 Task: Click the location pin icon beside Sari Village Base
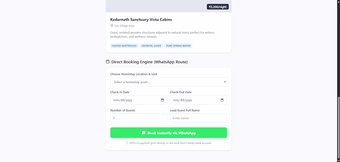(112, 26)
